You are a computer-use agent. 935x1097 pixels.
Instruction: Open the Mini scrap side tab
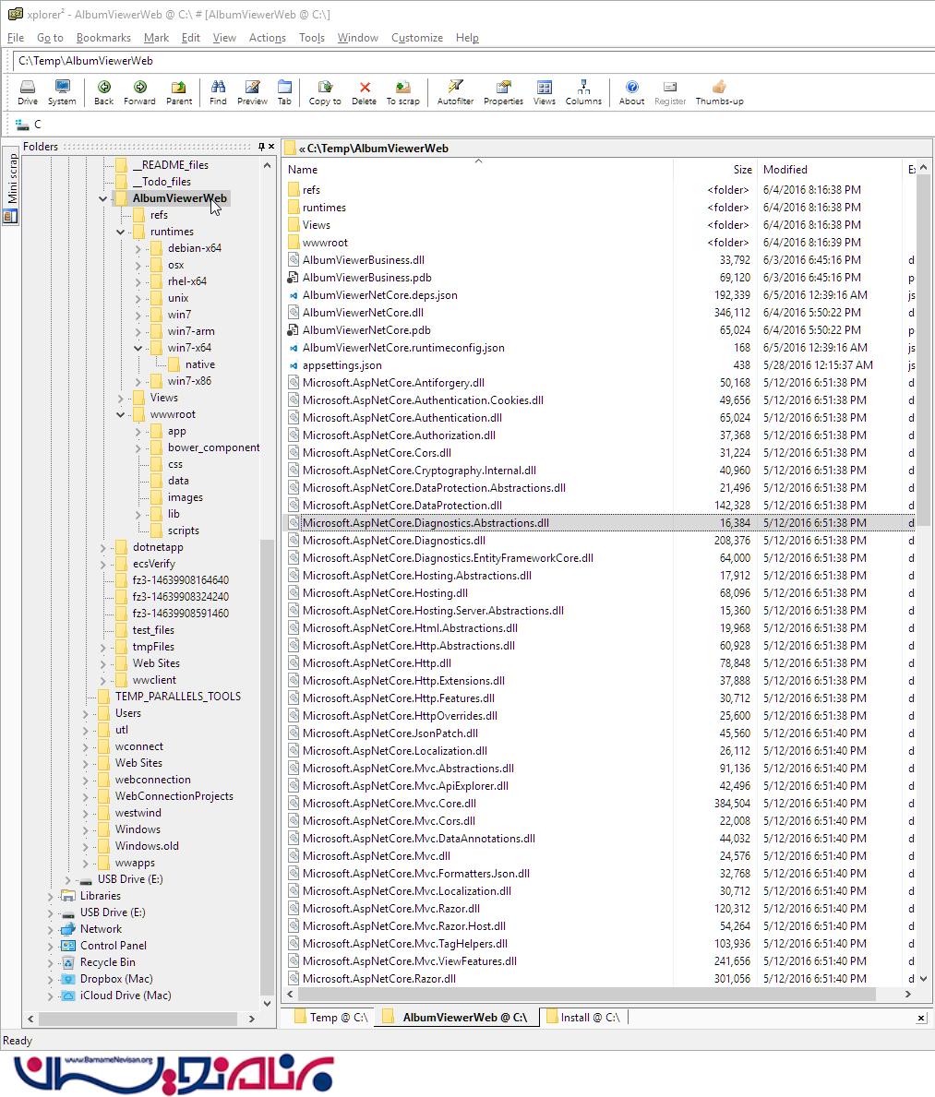click(x=12, y=185)
